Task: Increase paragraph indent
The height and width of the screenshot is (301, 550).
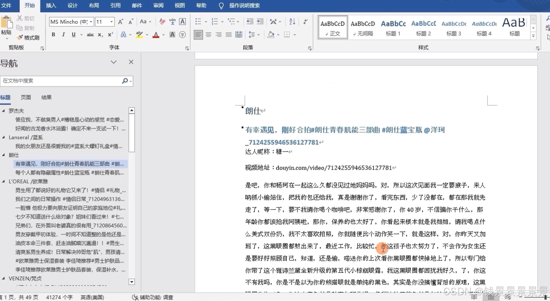Action: (x=260, y=22)
